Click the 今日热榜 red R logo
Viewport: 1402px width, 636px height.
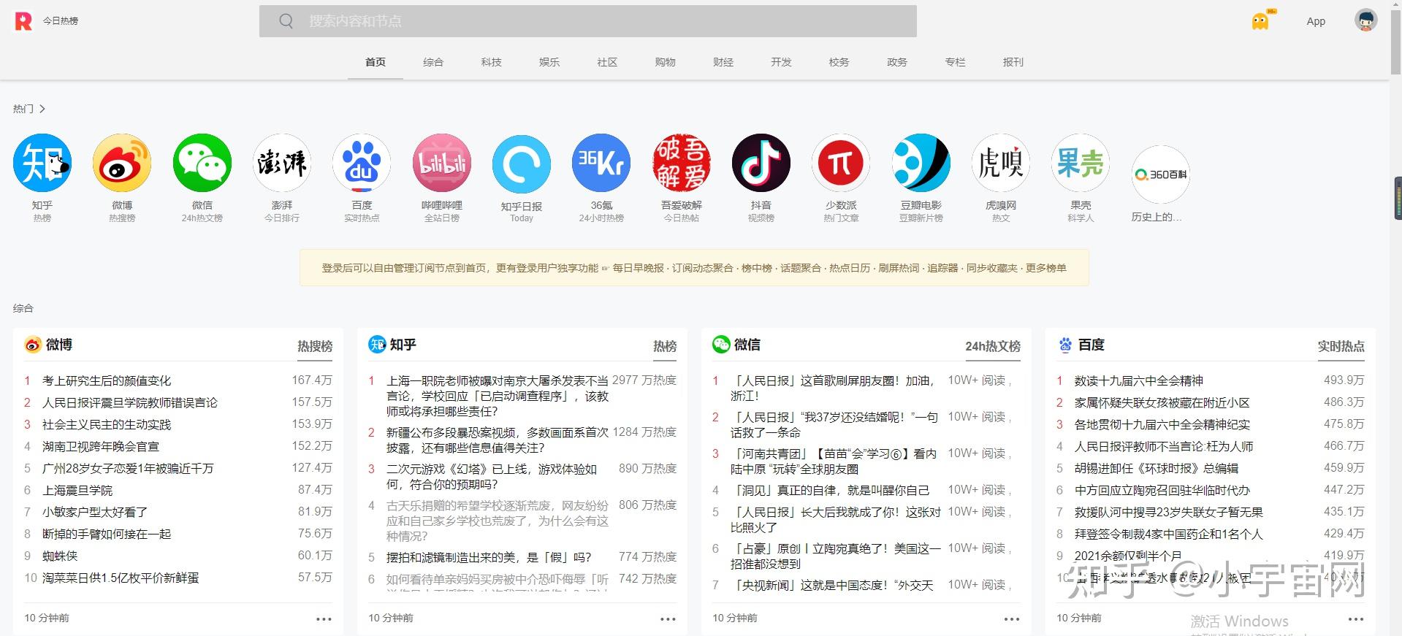coord(23,21)
